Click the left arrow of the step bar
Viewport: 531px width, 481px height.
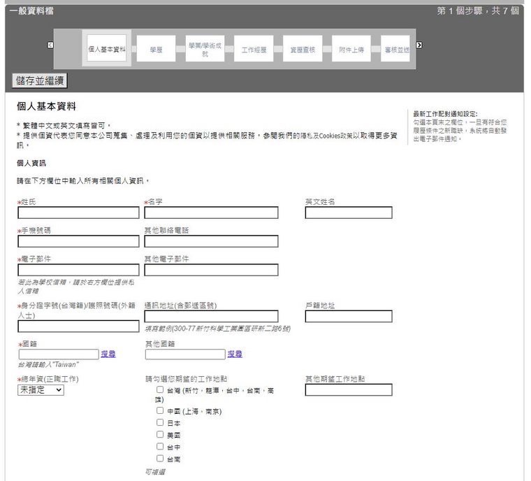[x=50, y=45]
